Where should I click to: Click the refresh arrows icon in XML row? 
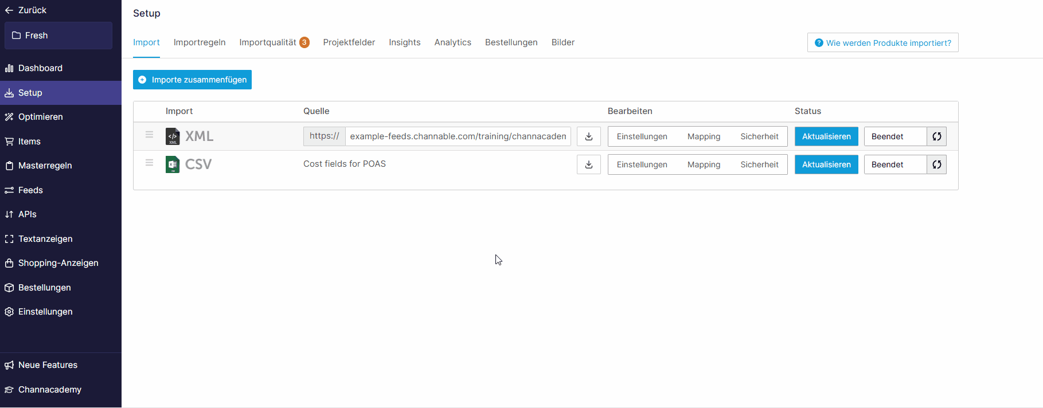point(937,136)
